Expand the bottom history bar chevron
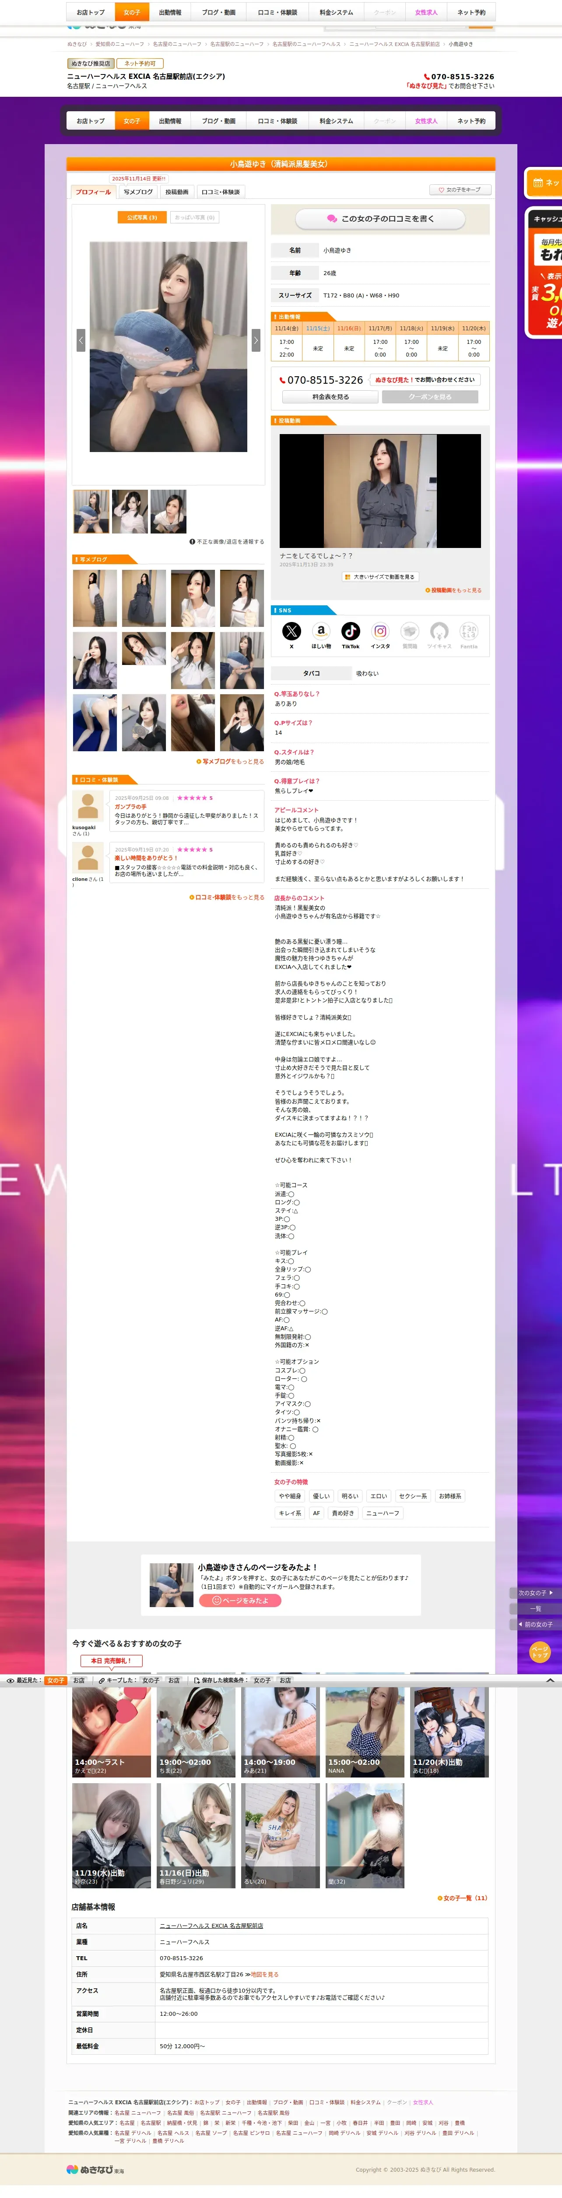Screen dimensions: 562x2198 (x=550, y=1680)
